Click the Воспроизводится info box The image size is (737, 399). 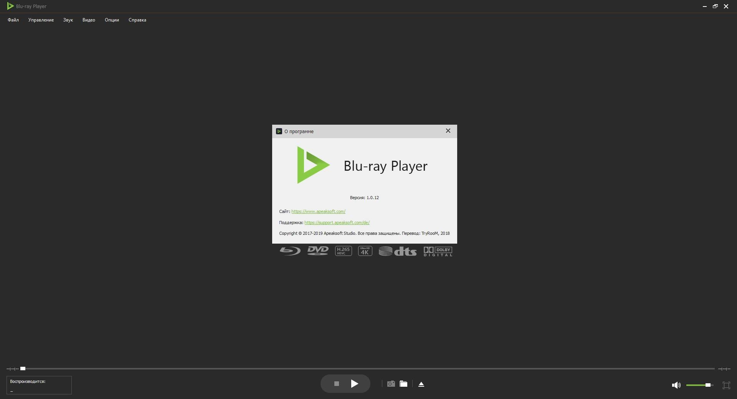pos(39,385)
